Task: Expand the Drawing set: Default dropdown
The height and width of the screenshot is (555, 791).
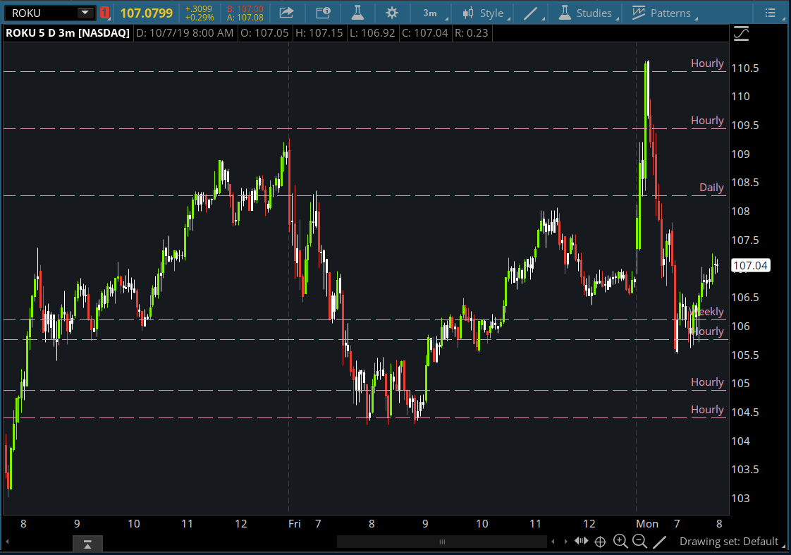Action: point(731,542)
